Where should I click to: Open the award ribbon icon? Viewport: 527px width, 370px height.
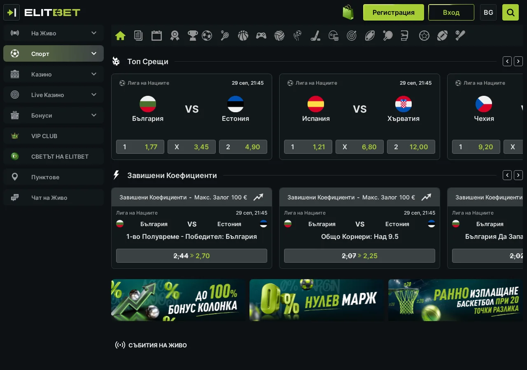[175, 36]
